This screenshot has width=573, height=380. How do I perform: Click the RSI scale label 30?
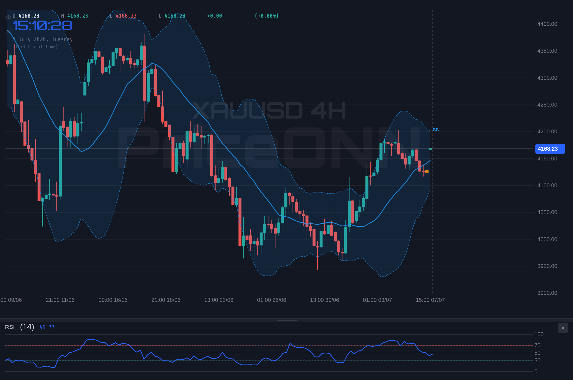(x=537, y=360)
